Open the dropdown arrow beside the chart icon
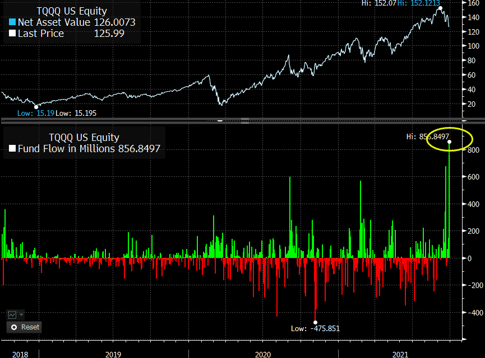This screenshot has height=358, width=485. tap(21, 315)
